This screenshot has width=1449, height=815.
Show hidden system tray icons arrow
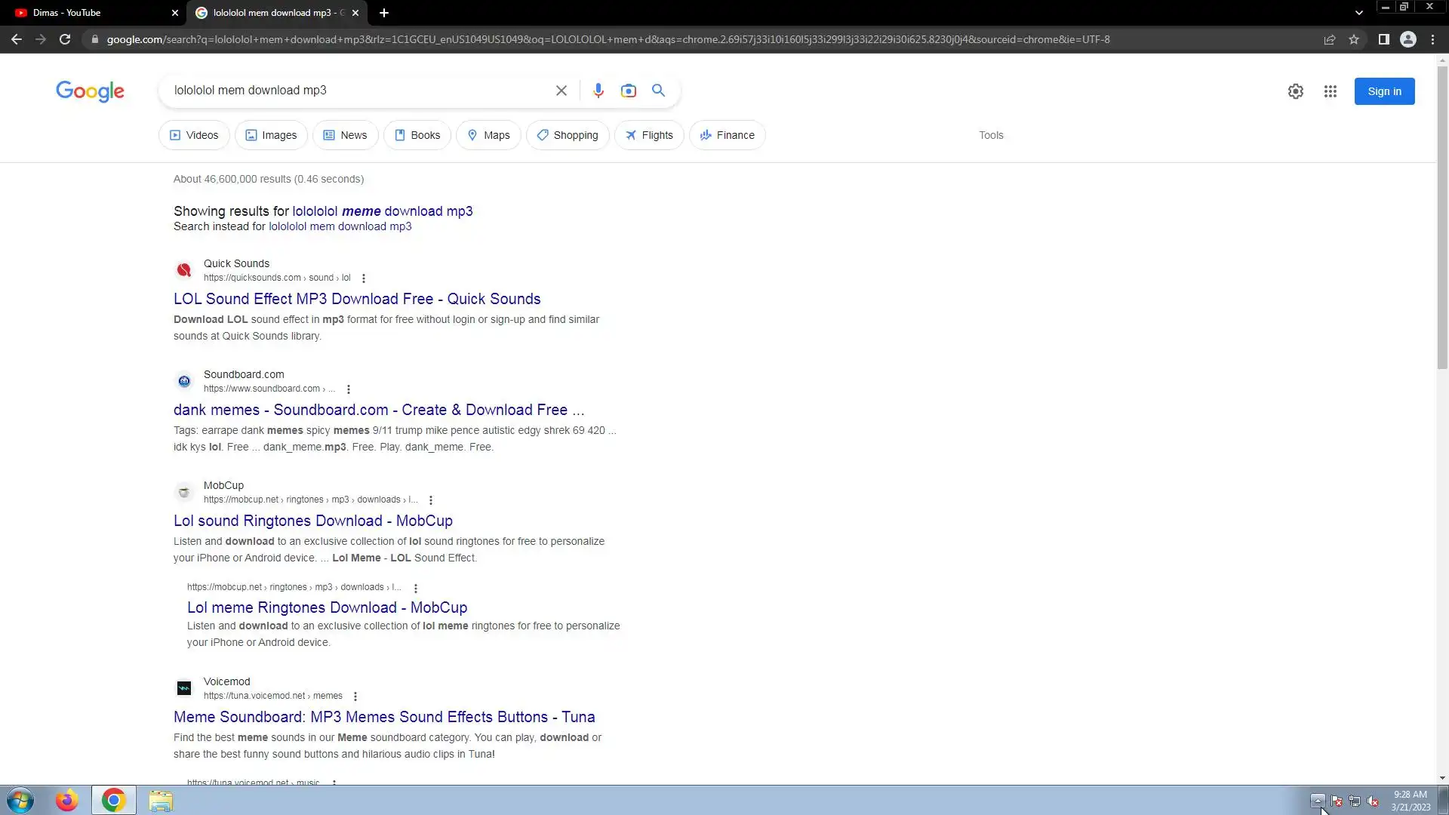pyautogui.click(x=1317, y=801)
